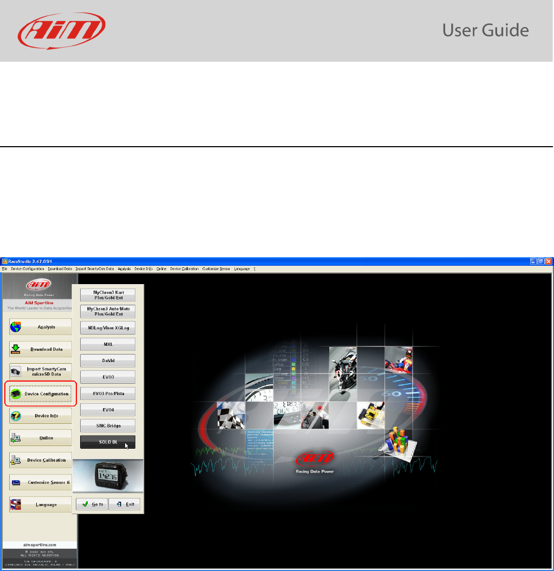Select the SOLO DL device button

pyautogui.click(x=108, y=442)
